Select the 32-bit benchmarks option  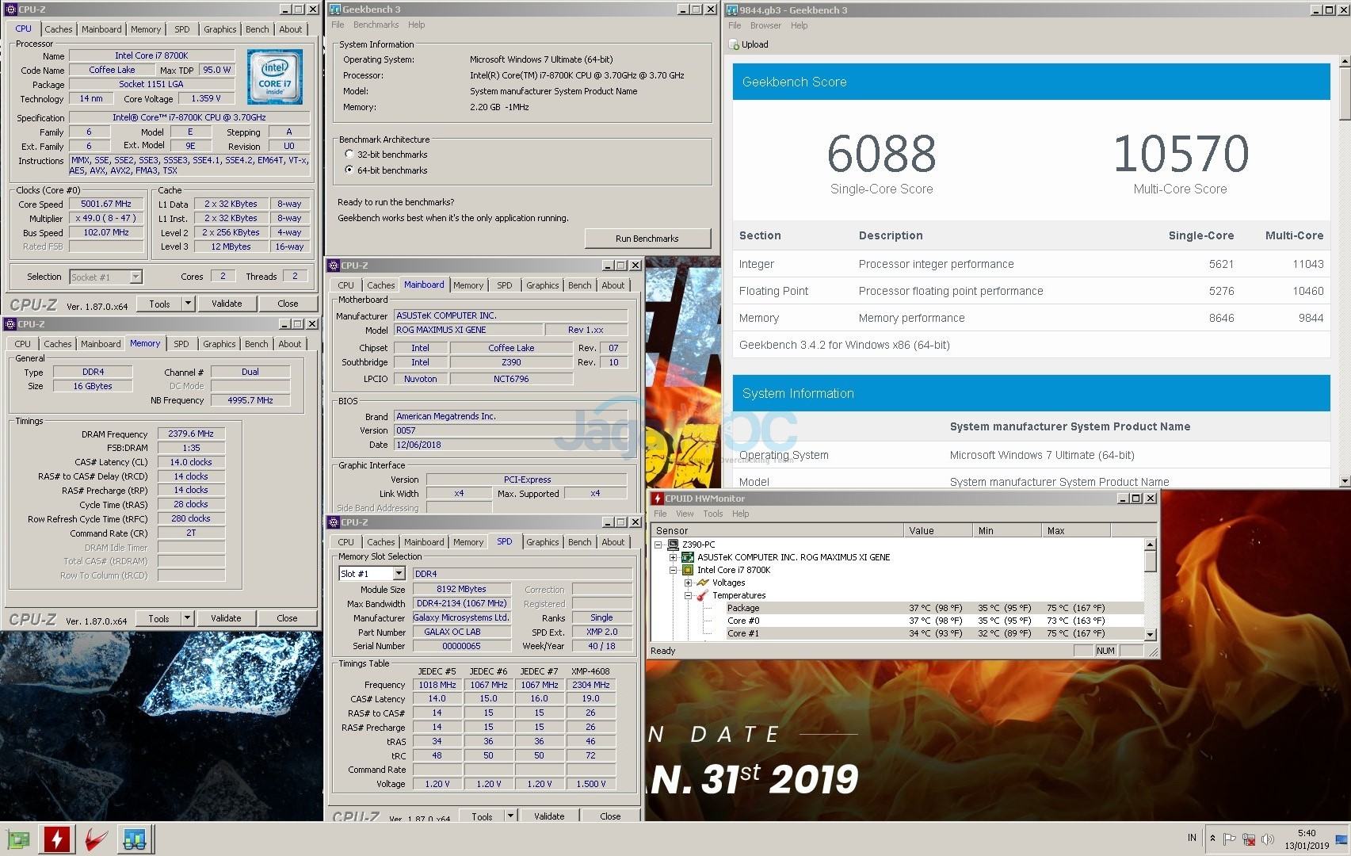349,155
